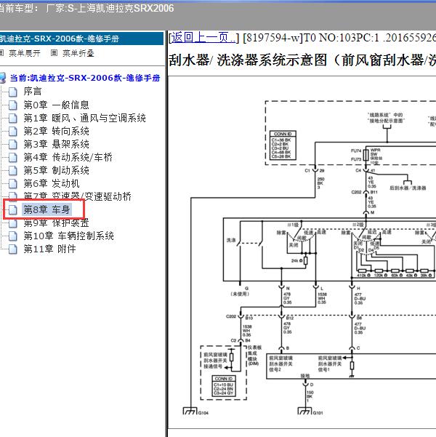Click the page icon beside 第4章

click(x=13, y=158)
